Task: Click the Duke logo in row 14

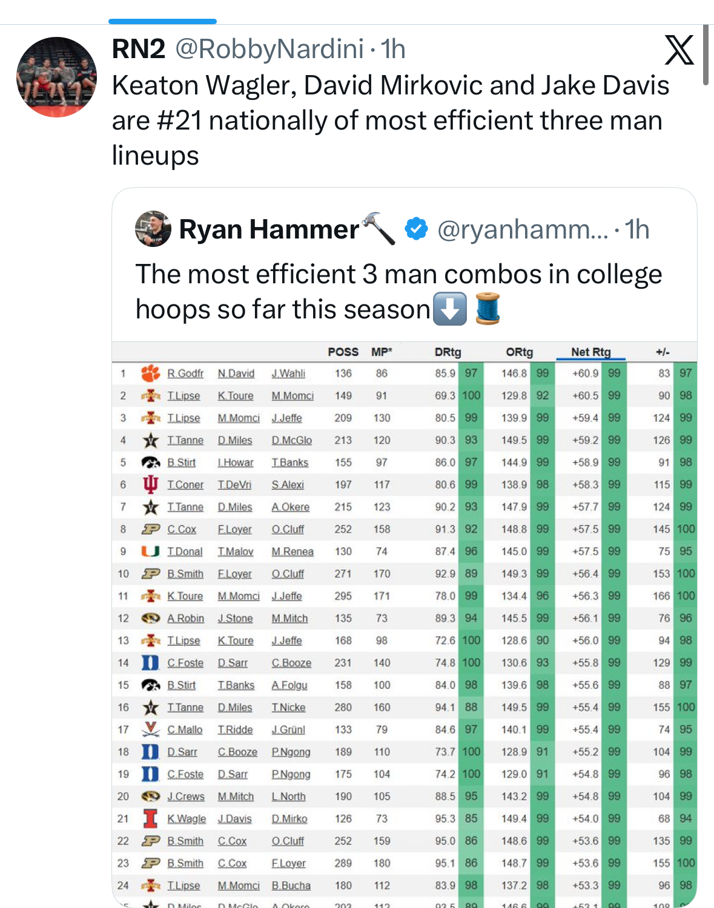Action: [150, 663]
